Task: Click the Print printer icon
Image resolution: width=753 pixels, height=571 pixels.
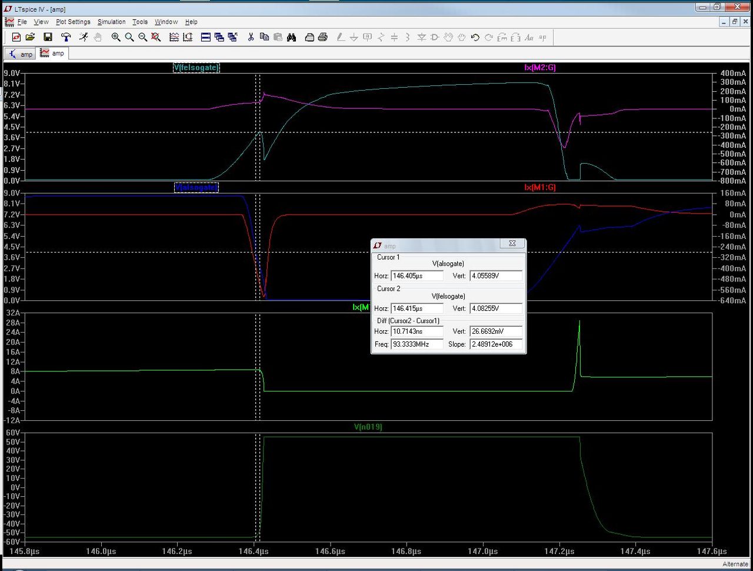Action: coord(322,37)
